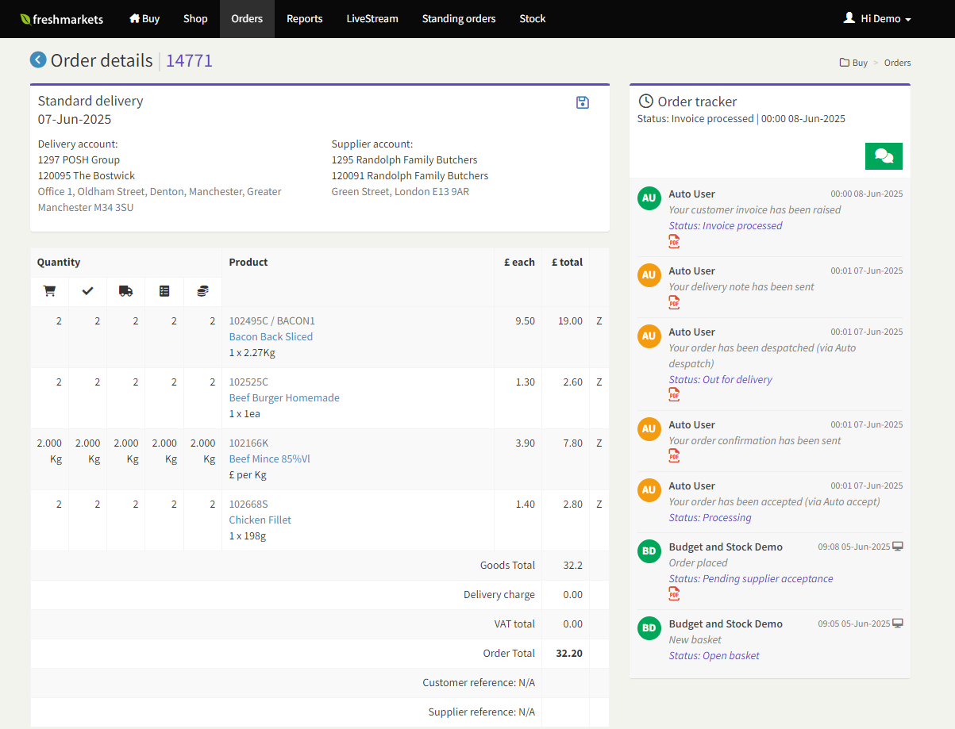Click the checkmark quantity column icon
955x729 pixels.
click(87, 291)
